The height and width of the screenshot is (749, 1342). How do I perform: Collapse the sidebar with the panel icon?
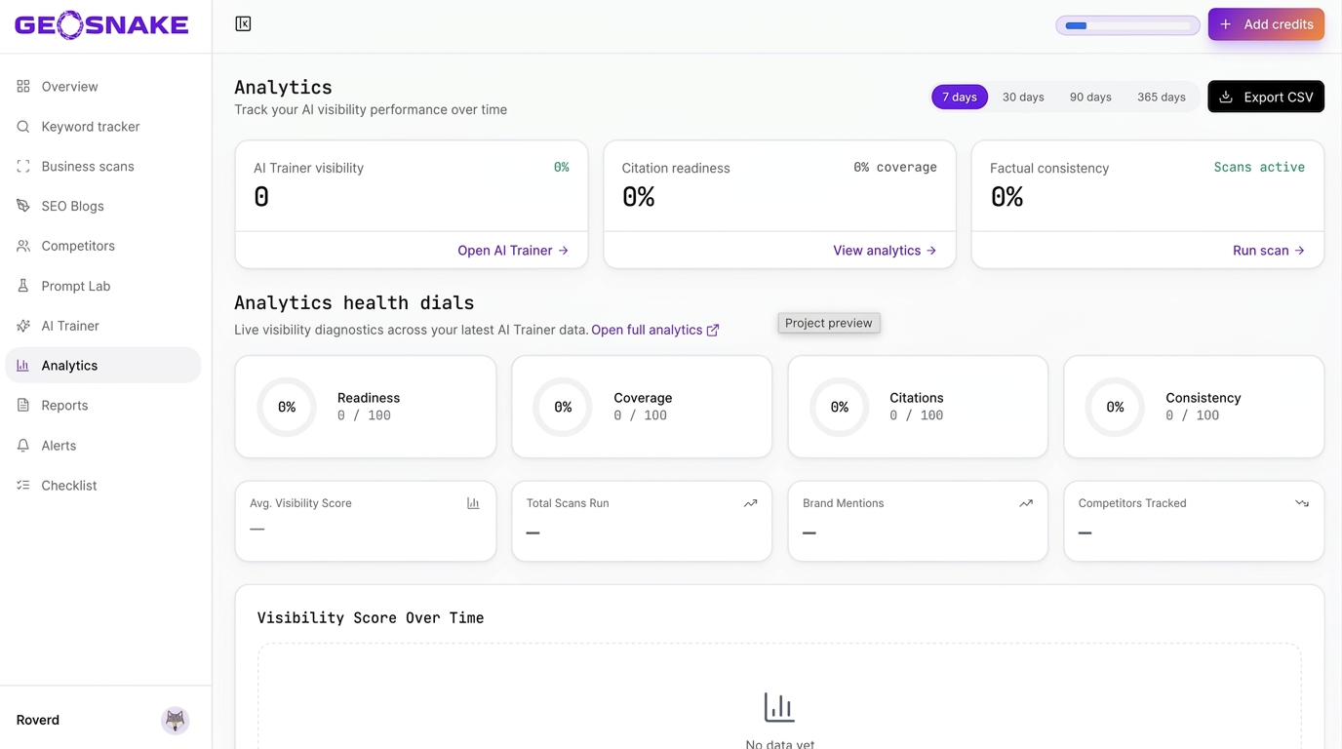tap(243, 23)
